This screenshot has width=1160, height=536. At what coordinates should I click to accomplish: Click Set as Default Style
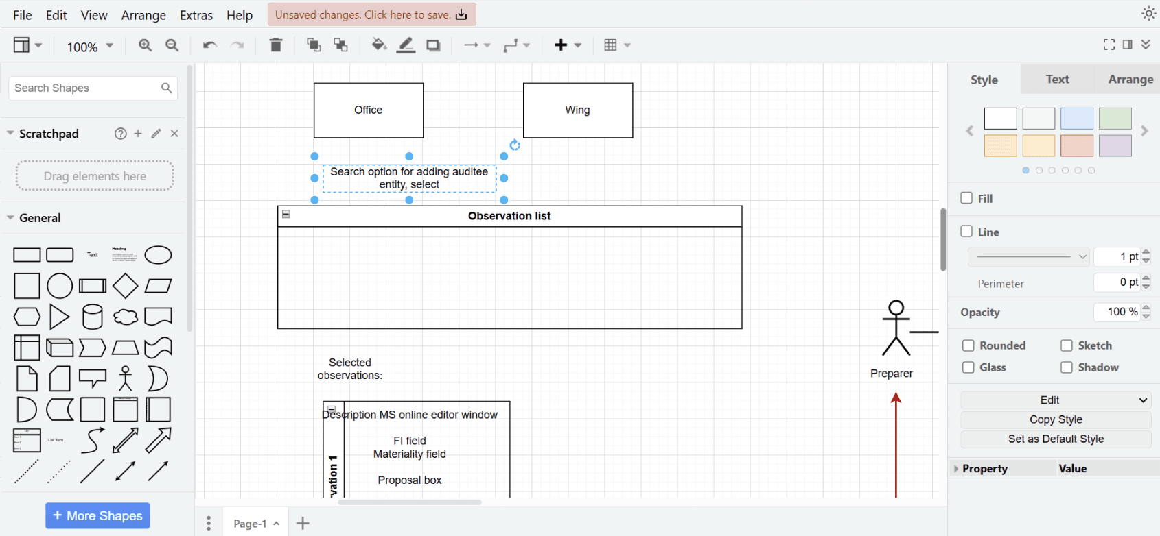tap(1056, 439)
